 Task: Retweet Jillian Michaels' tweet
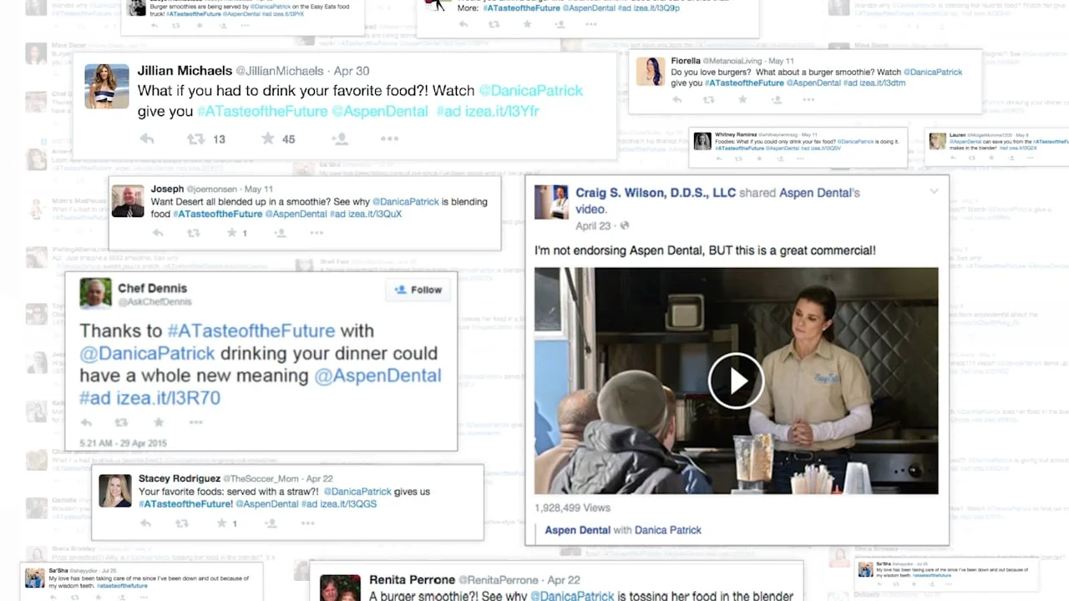click(195, 139)
